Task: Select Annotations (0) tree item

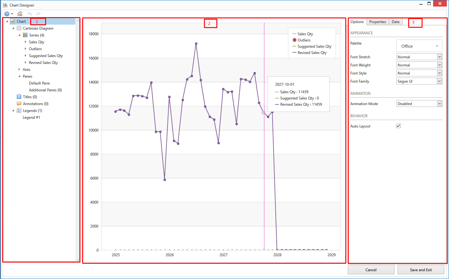Action: coord(35,104)
